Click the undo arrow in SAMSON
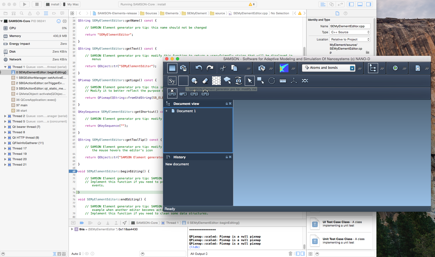 coord(199,68)
